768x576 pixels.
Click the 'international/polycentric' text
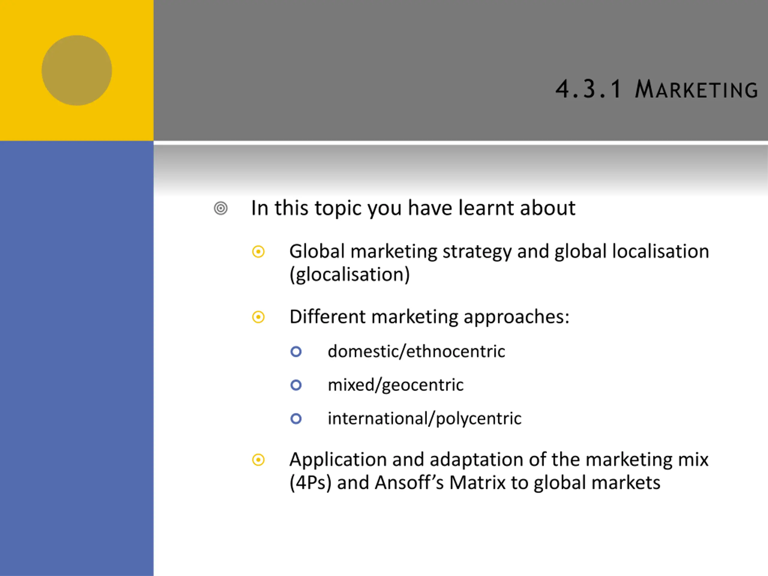[424, 419]
